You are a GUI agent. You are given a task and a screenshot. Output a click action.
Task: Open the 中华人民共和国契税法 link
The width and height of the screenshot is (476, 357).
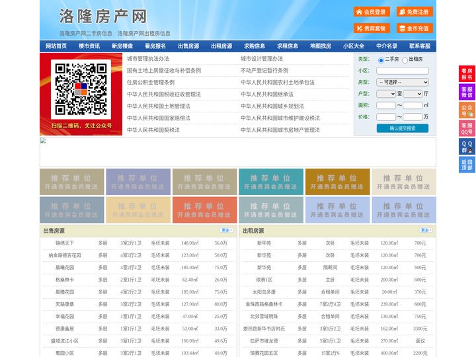coord(153,130)
